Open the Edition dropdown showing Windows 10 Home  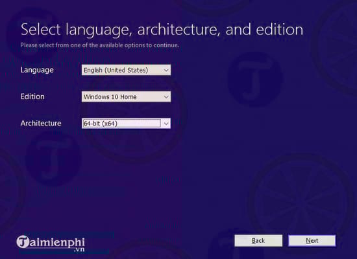point(126,96)
